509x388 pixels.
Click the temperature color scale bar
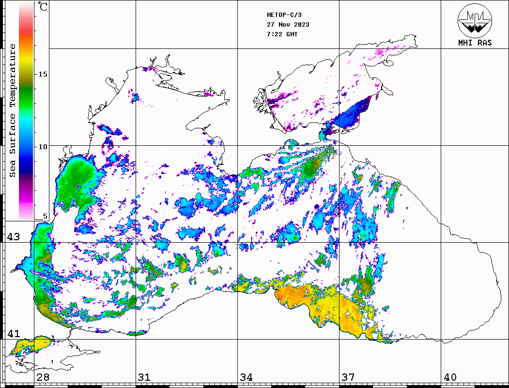(26, 111)
